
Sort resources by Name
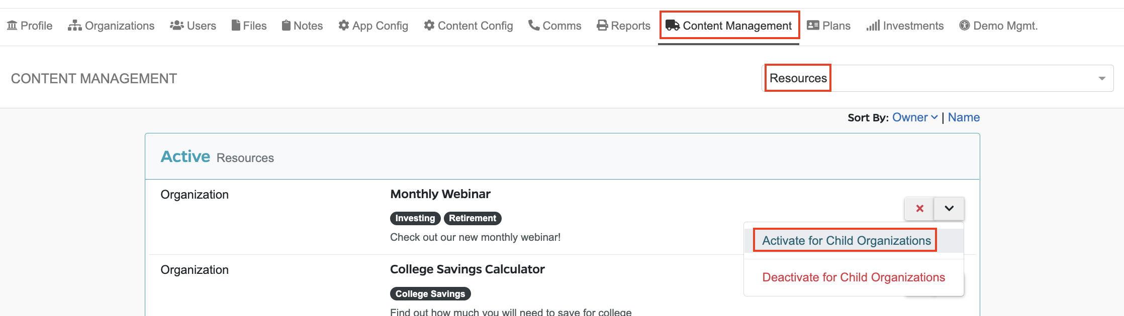964,117
